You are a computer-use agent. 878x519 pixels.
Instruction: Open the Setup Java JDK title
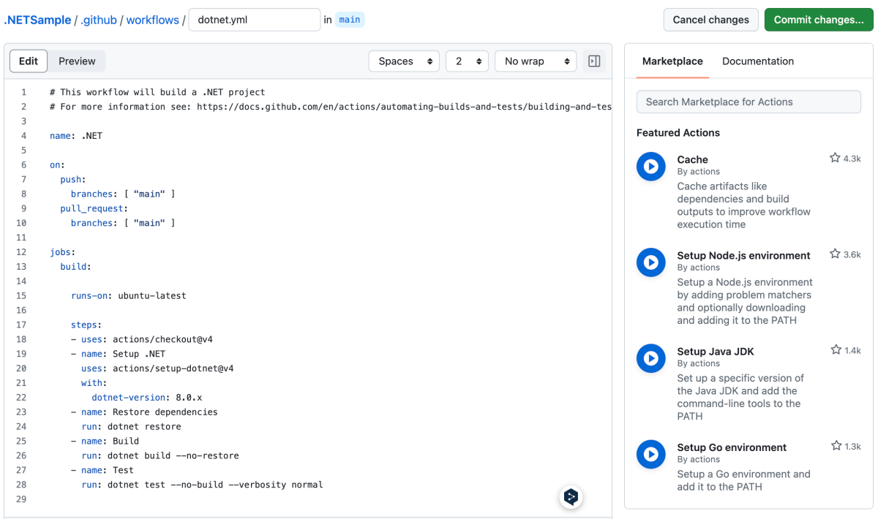click(x=716, y=352)
